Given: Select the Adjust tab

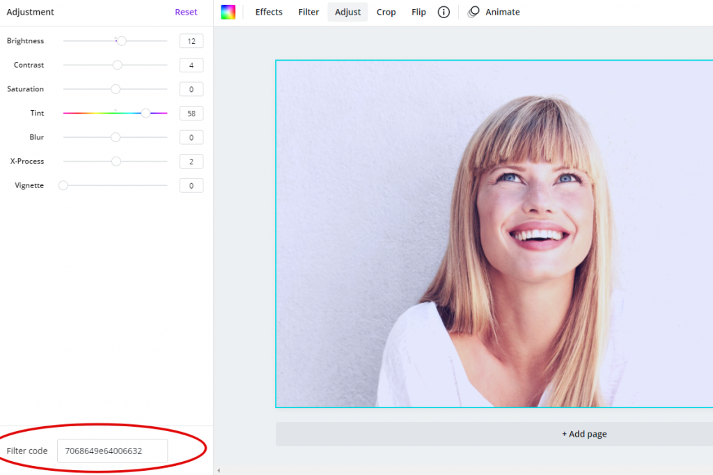Looking at the screenshot, I should point(347,12).
